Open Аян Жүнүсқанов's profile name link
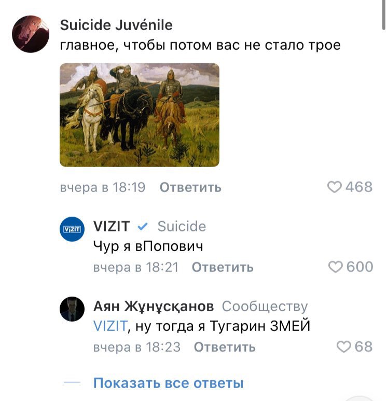Image resolution: width=388 pixels, height=401 pixels. [154, 307]
